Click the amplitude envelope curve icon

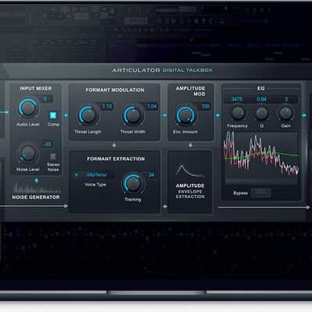coord(190,171)
